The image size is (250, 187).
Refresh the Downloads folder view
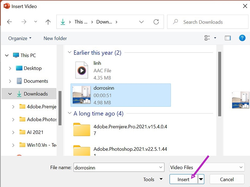click(156, 22)
